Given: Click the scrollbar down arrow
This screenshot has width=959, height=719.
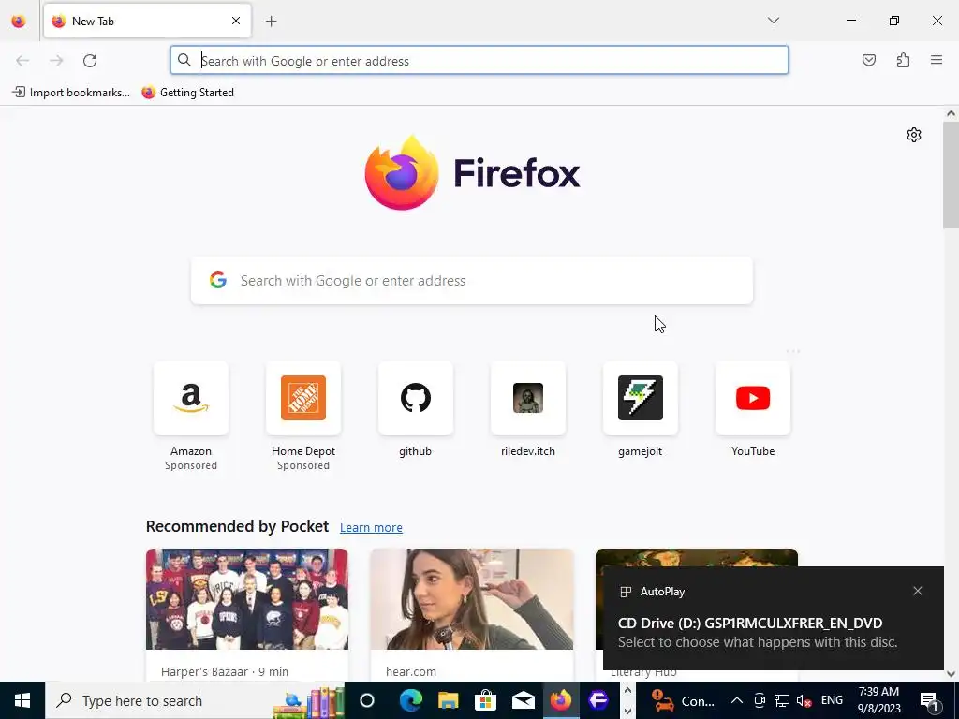Looking at the screenshot, I should pos(951,674).
